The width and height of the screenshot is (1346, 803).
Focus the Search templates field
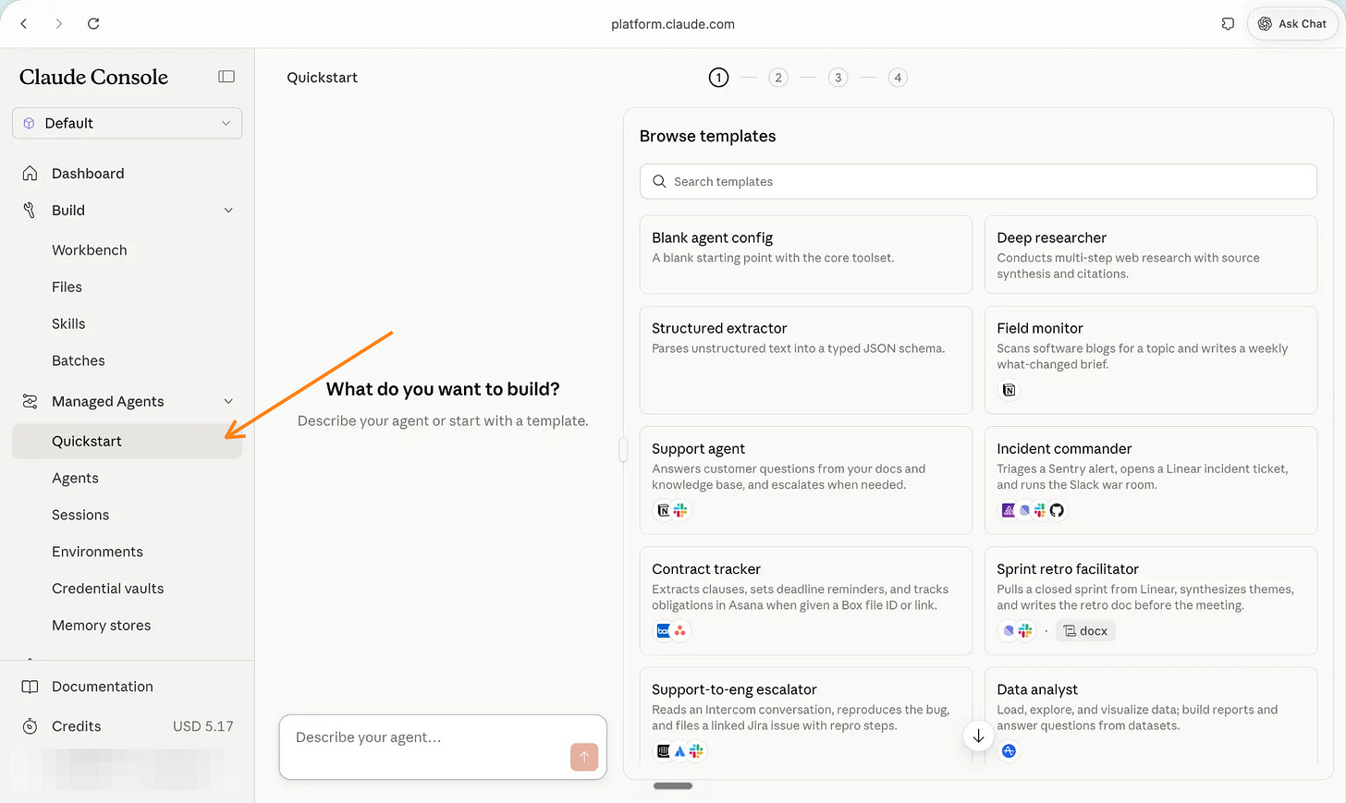(x=978, y=181)
